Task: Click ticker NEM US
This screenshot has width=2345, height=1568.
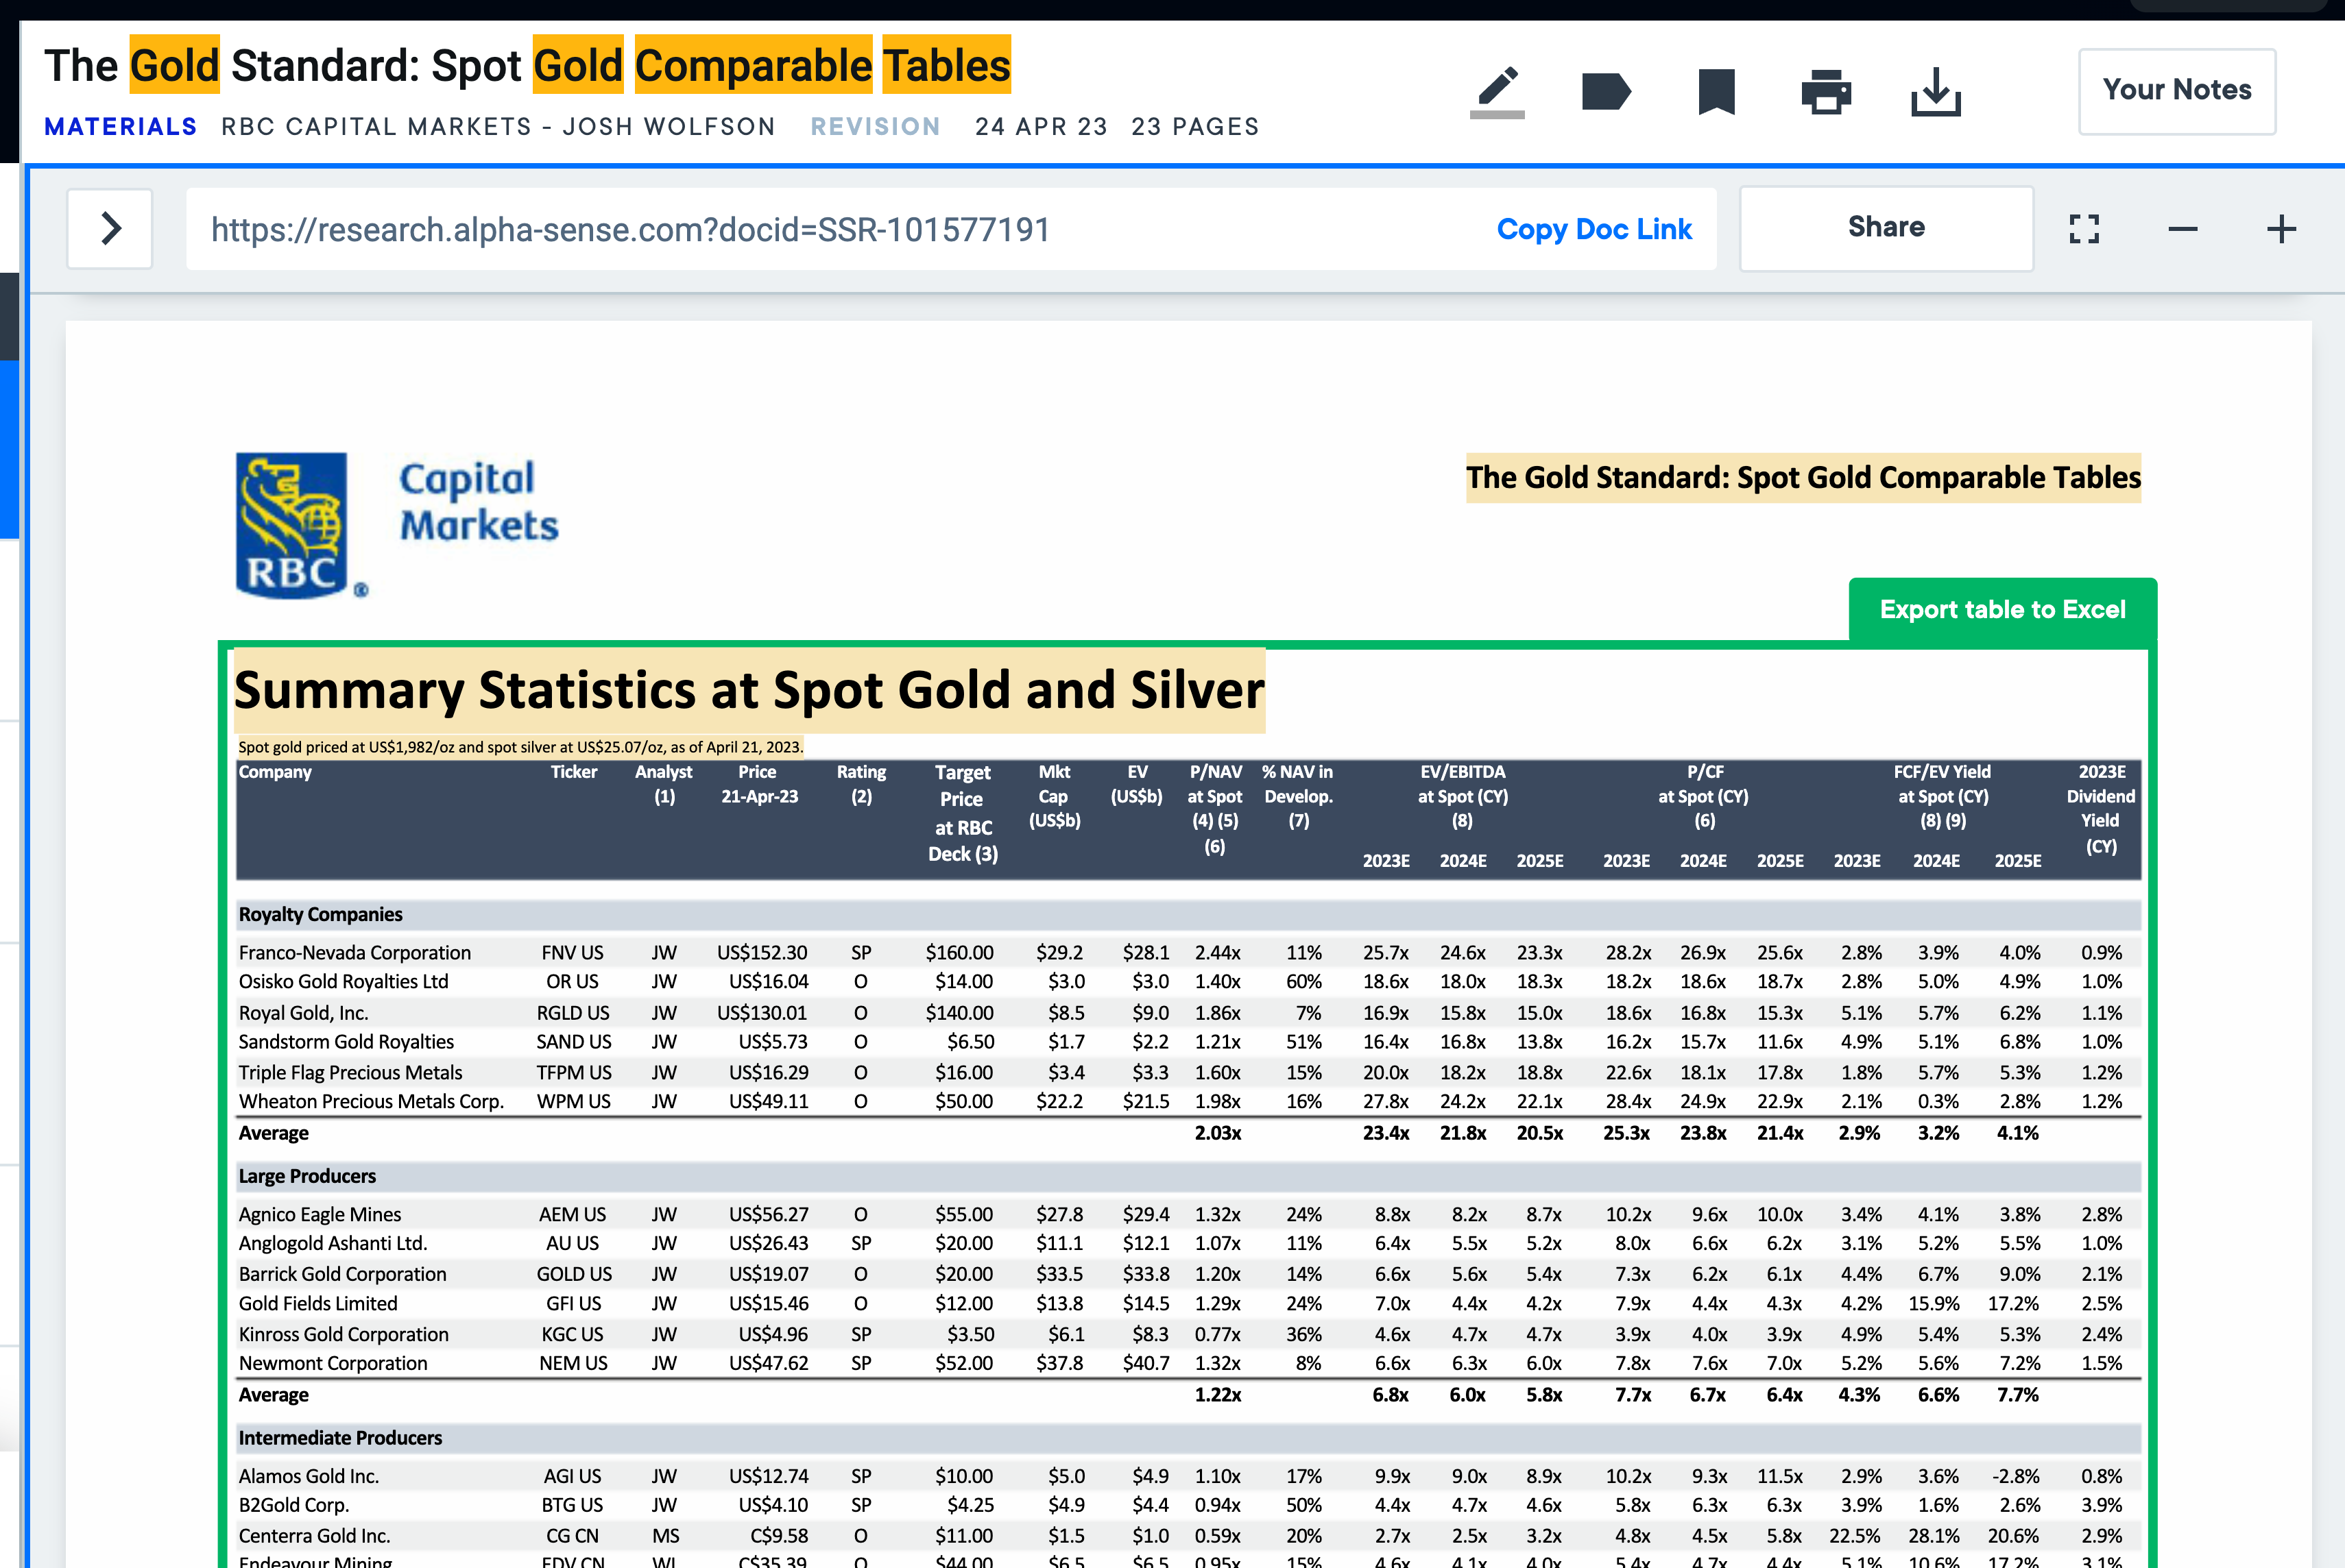Action: 573,1363
